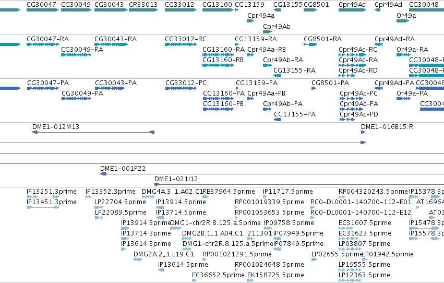This screenshot has height=283, width=444.
Task: Select the EK158725.5prime EST label
Action: (x=275, y=275)
